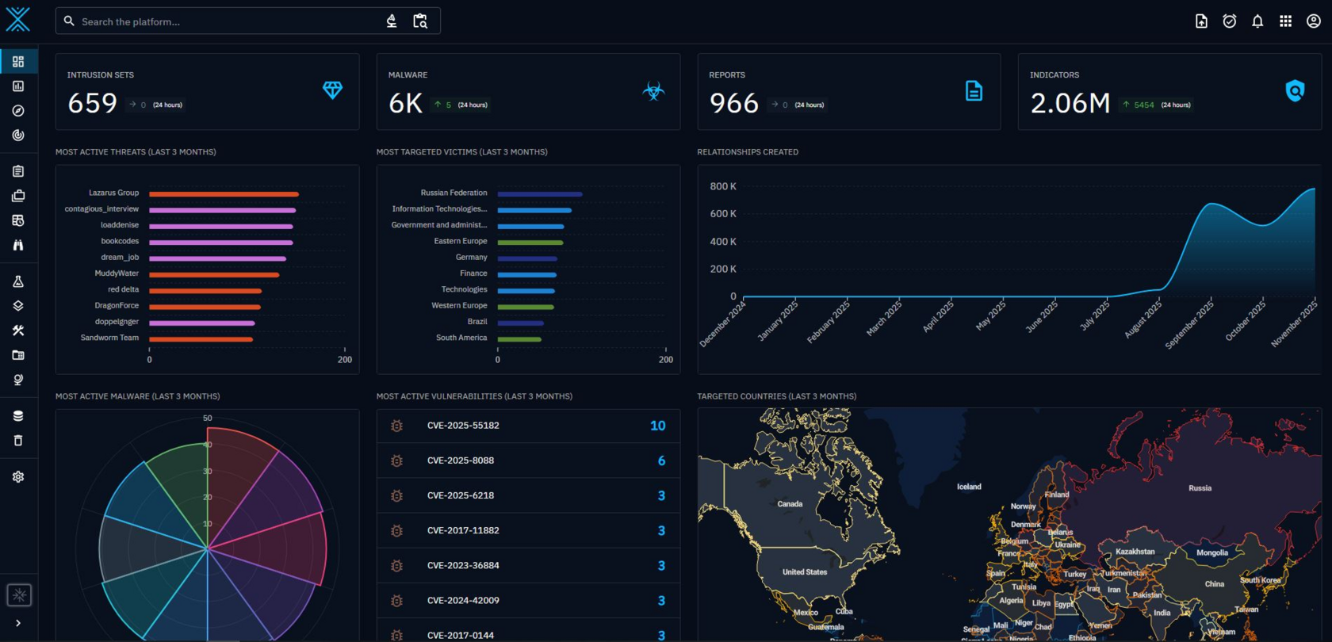Open Techniques via the crossed tools sidebar icon

click(18, 331)
